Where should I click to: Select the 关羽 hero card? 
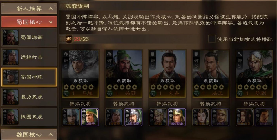pyautogui.click(x=124, y=74)
